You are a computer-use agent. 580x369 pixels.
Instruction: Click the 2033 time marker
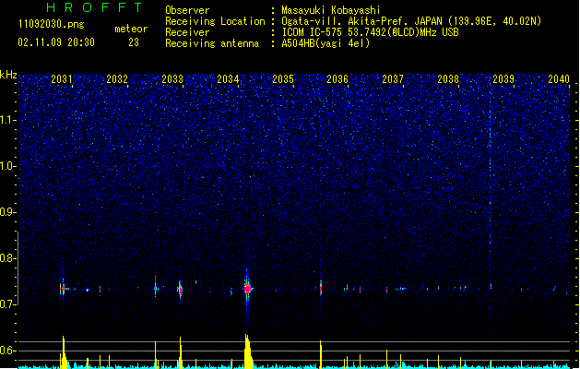pos(172,79)
